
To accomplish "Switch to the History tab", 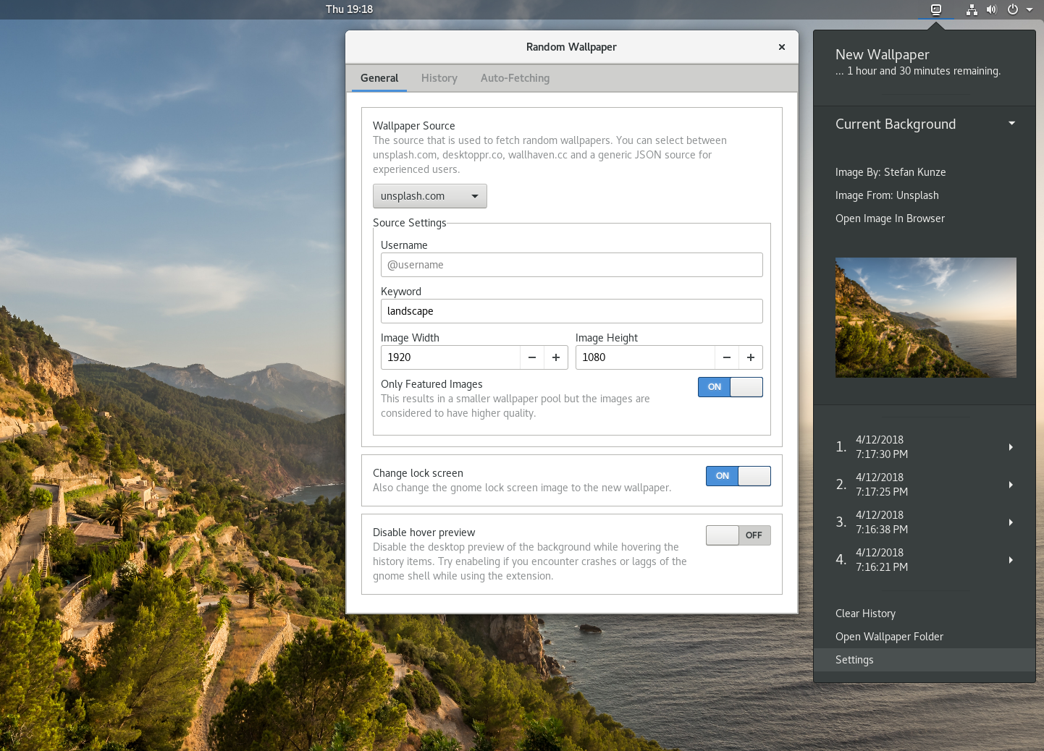I will [439, 78].
